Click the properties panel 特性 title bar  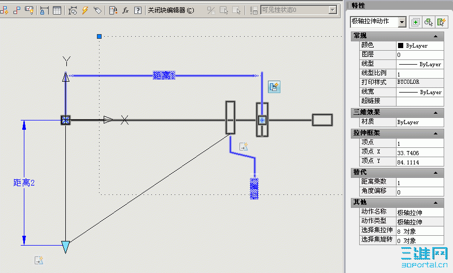399,6
